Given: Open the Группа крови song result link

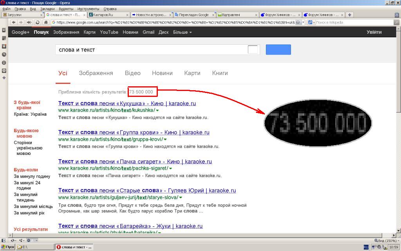Looking at the screenshot, I should coord(134,133).
